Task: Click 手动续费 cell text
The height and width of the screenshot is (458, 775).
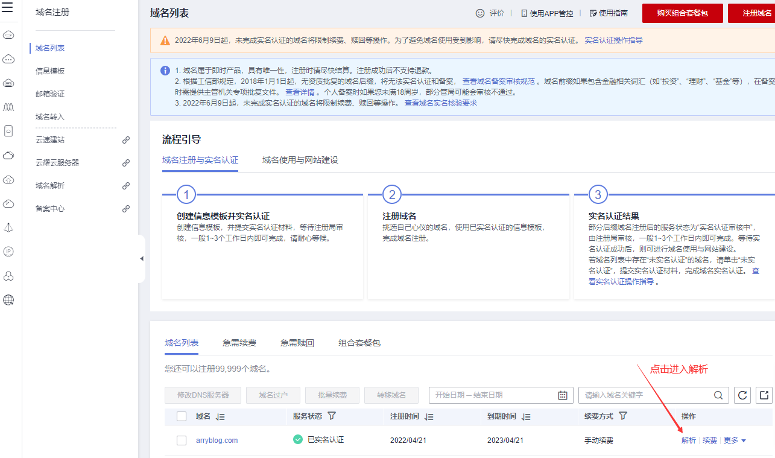Action: (x=599, y=441)
